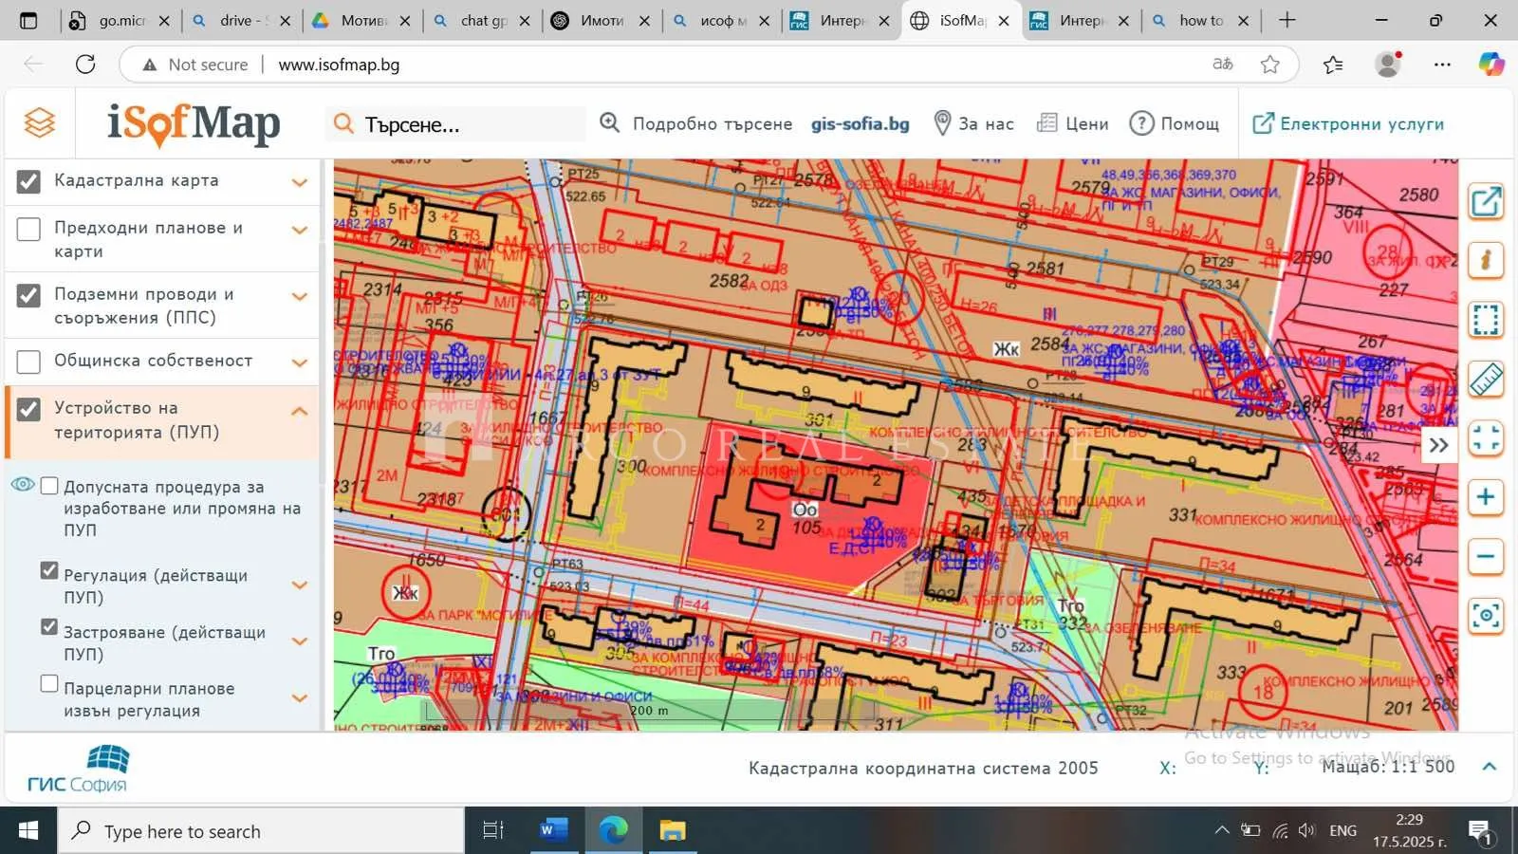Uncheck the Кадастрална карта layer checkbox
This screenshot has width=1518, height=854.
28,181
